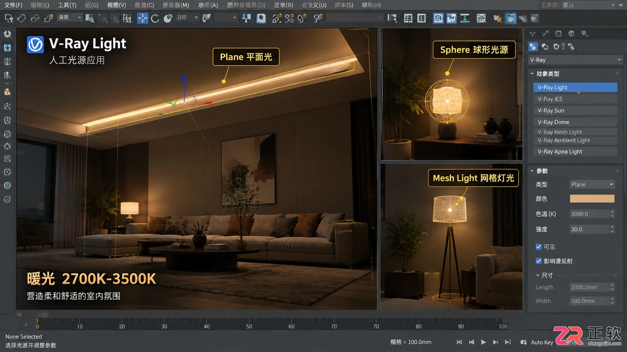The width and height of the screenshot is (627, 352).
Task: Click the Length value field
Action: (589, 287)
